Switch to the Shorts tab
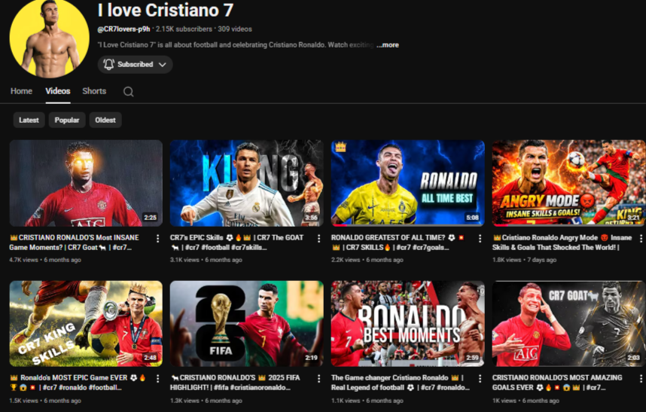Viewport: 646px width, 412px height. point(94,91)
